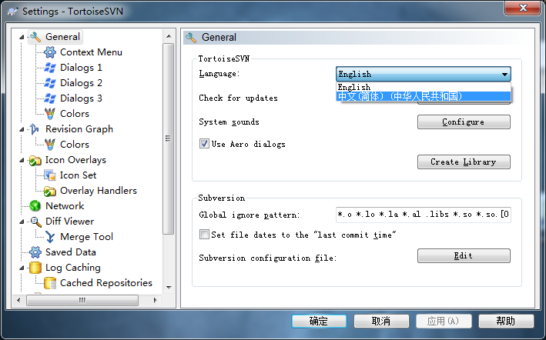Viewport: 546px width, 340px height.
Task: Click the palette icon of Colors under Revision Graph
Action: [50, 145]
